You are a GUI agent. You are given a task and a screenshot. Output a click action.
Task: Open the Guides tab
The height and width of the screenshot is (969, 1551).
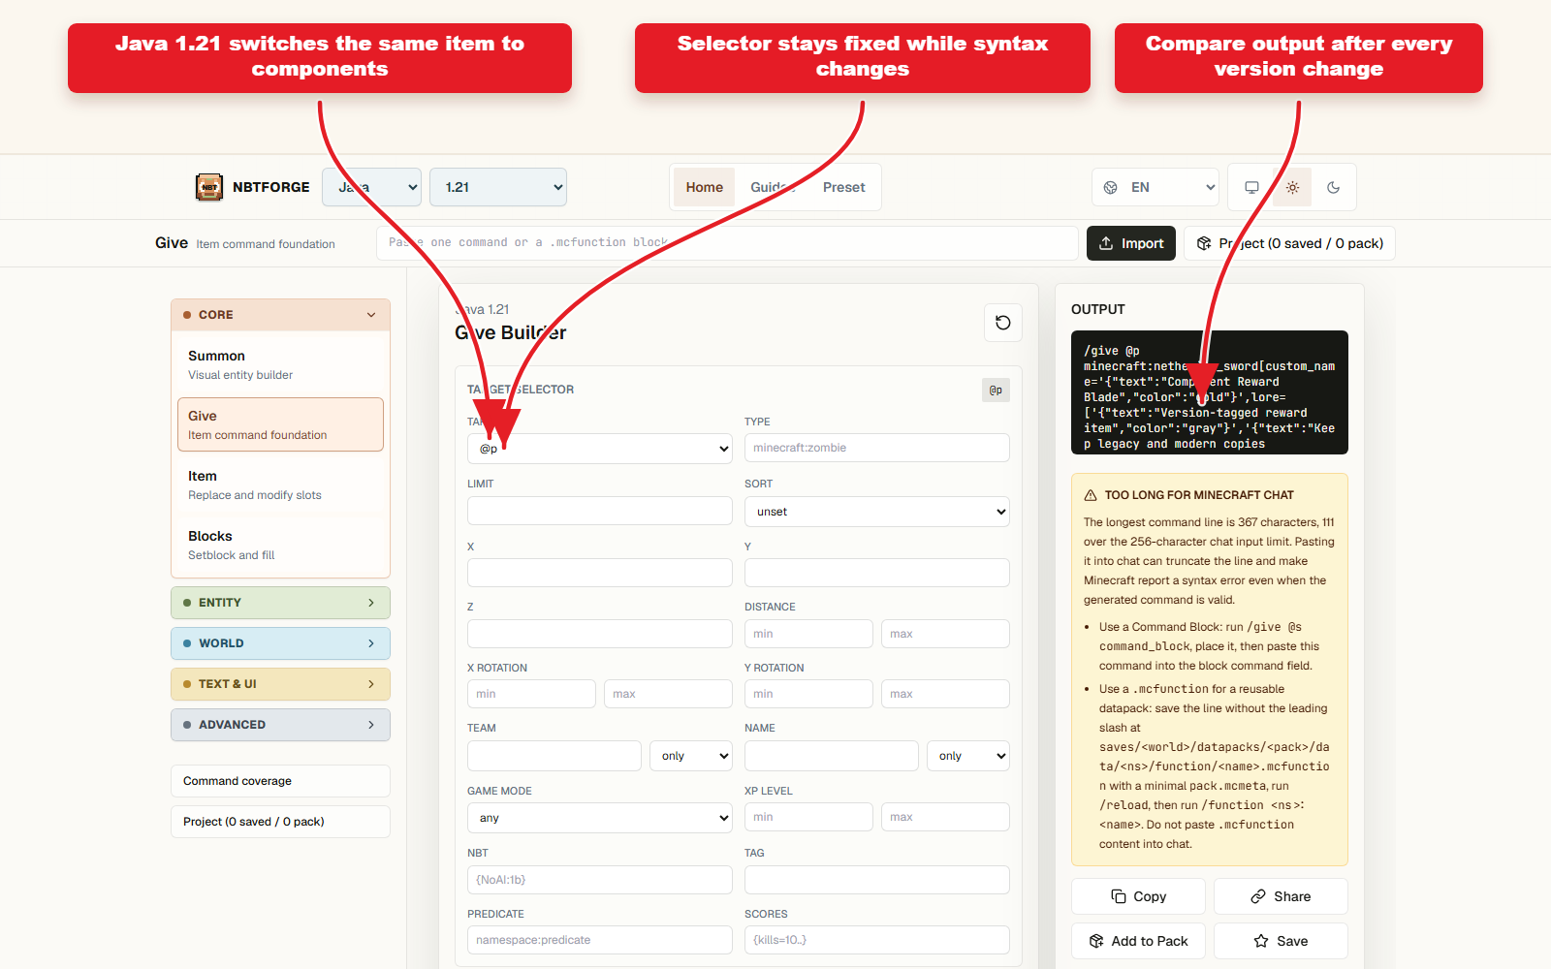click(773, 187)
